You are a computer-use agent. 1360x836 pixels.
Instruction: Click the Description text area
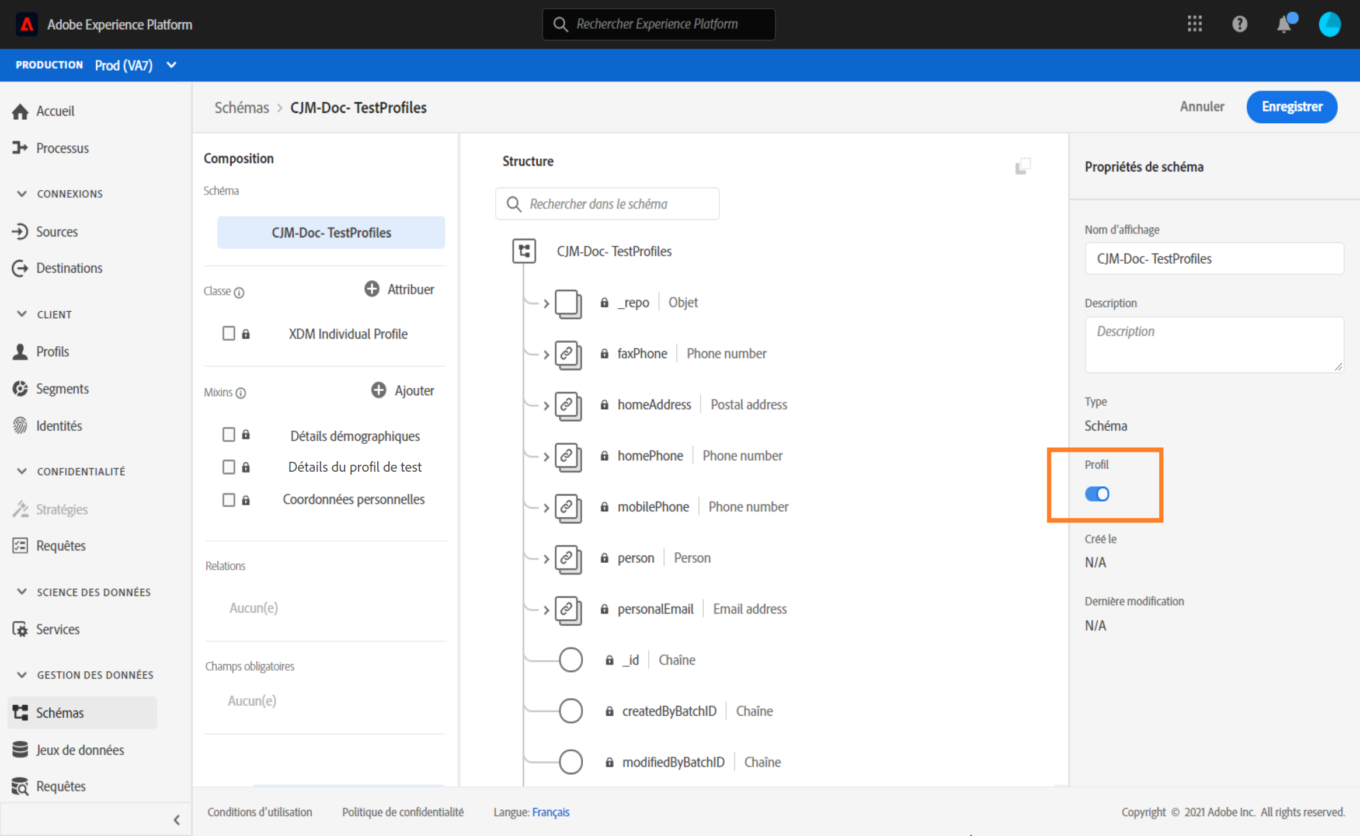[x=1213, y=344]
